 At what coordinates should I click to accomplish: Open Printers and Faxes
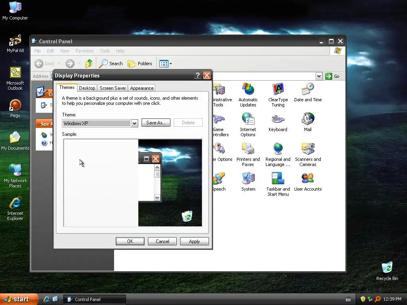point(248,154)
